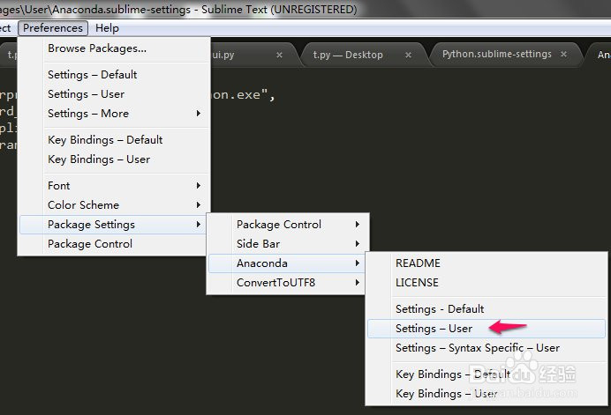The height and width of the screenshot is (415, 611).
Task: Click Package Control in Preferences menu
Action: click(113, 244)
